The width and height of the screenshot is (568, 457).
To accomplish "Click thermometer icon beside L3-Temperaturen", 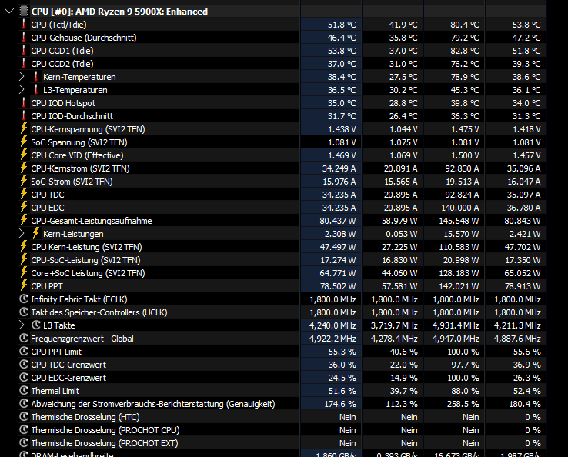I will point(35,90).
